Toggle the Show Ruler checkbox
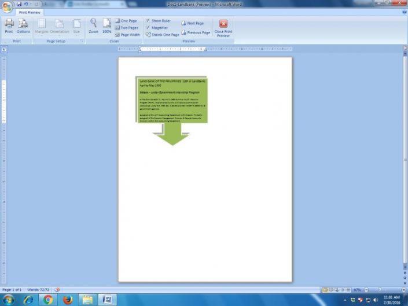Viewport: 408px width, 306px height. click(x=148, y=21)
